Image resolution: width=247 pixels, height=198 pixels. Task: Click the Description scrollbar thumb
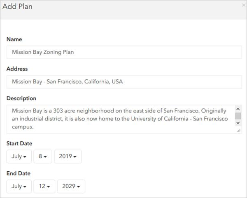point(238,116)
